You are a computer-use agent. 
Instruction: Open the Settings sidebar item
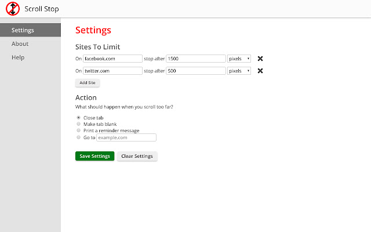click(30, 30)
